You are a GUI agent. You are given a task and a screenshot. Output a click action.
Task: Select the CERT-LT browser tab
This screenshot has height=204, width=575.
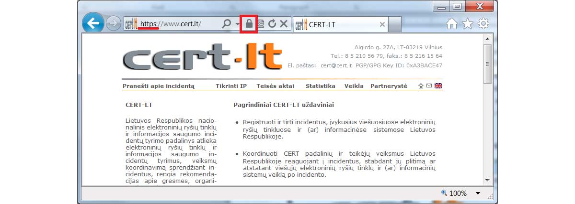pyautogui.click(x=340, y=24)
